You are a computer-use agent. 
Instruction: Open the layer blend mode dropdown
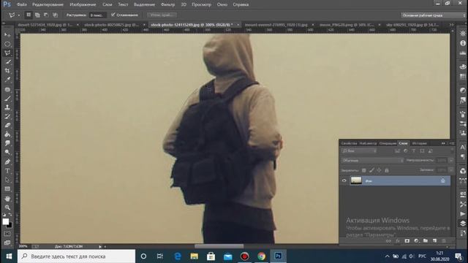tap(372, 161)
